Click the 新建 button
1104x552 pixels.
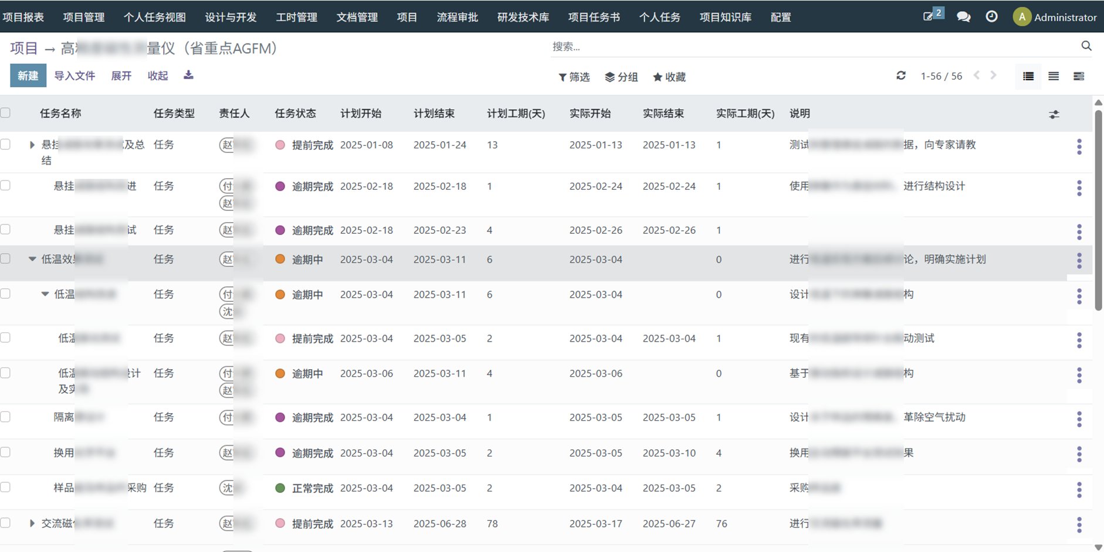tap(28, 76)
